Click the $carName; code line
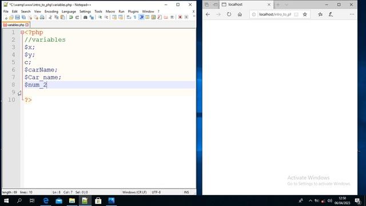The image size is (366, 206). pos(41,70)
